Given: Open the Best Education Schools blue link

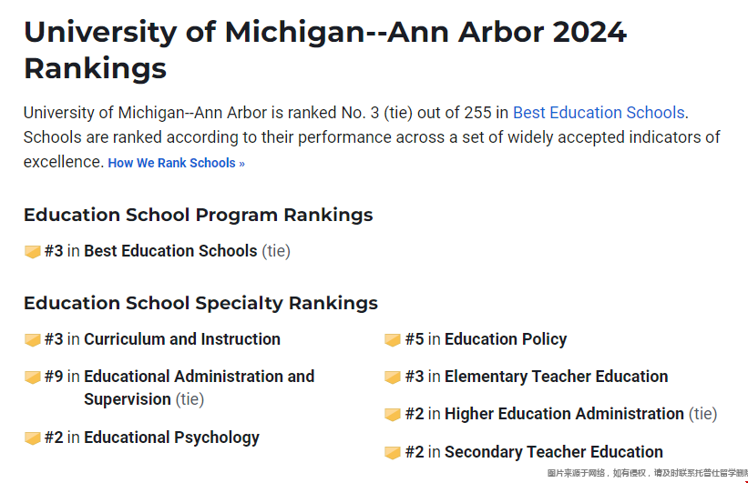Looking at the screenshot, I should pos(599,113).
